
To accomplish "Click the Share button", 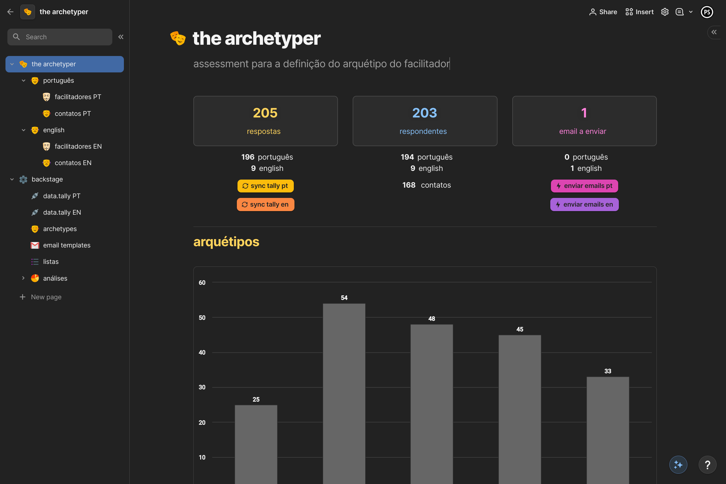I will click(603, 12).
